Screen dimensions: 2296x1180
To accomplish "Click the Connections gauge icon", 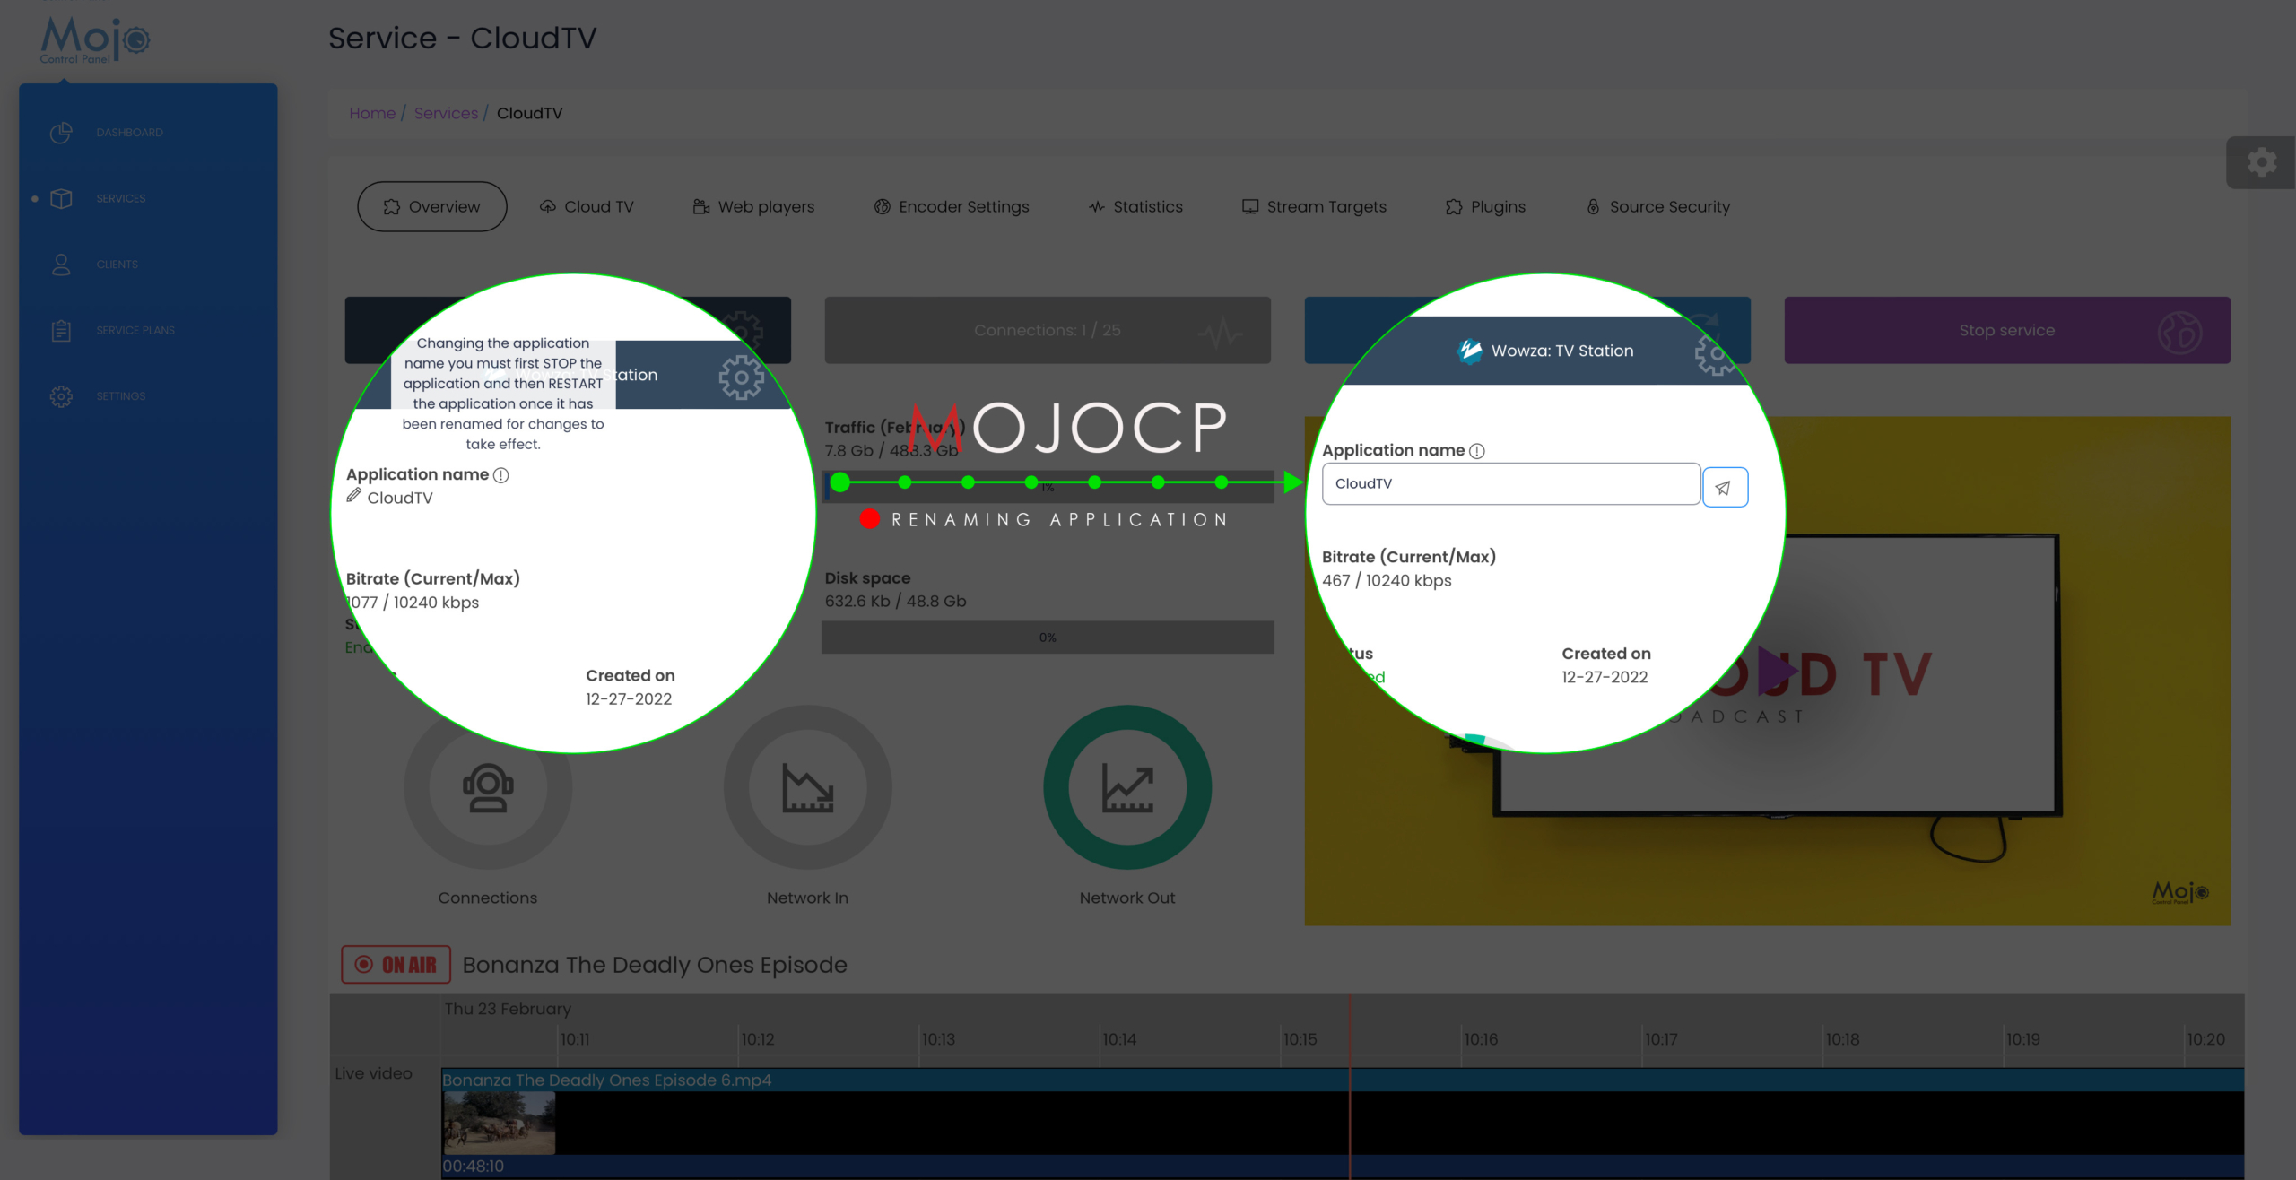I will 488,787.
